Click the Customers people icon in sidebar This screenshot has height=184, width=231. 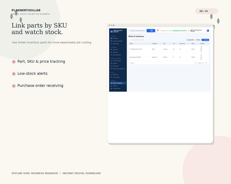(111, 50)
